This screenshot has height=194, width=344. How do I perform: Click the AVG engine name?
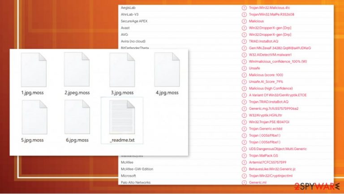point(125,34)
